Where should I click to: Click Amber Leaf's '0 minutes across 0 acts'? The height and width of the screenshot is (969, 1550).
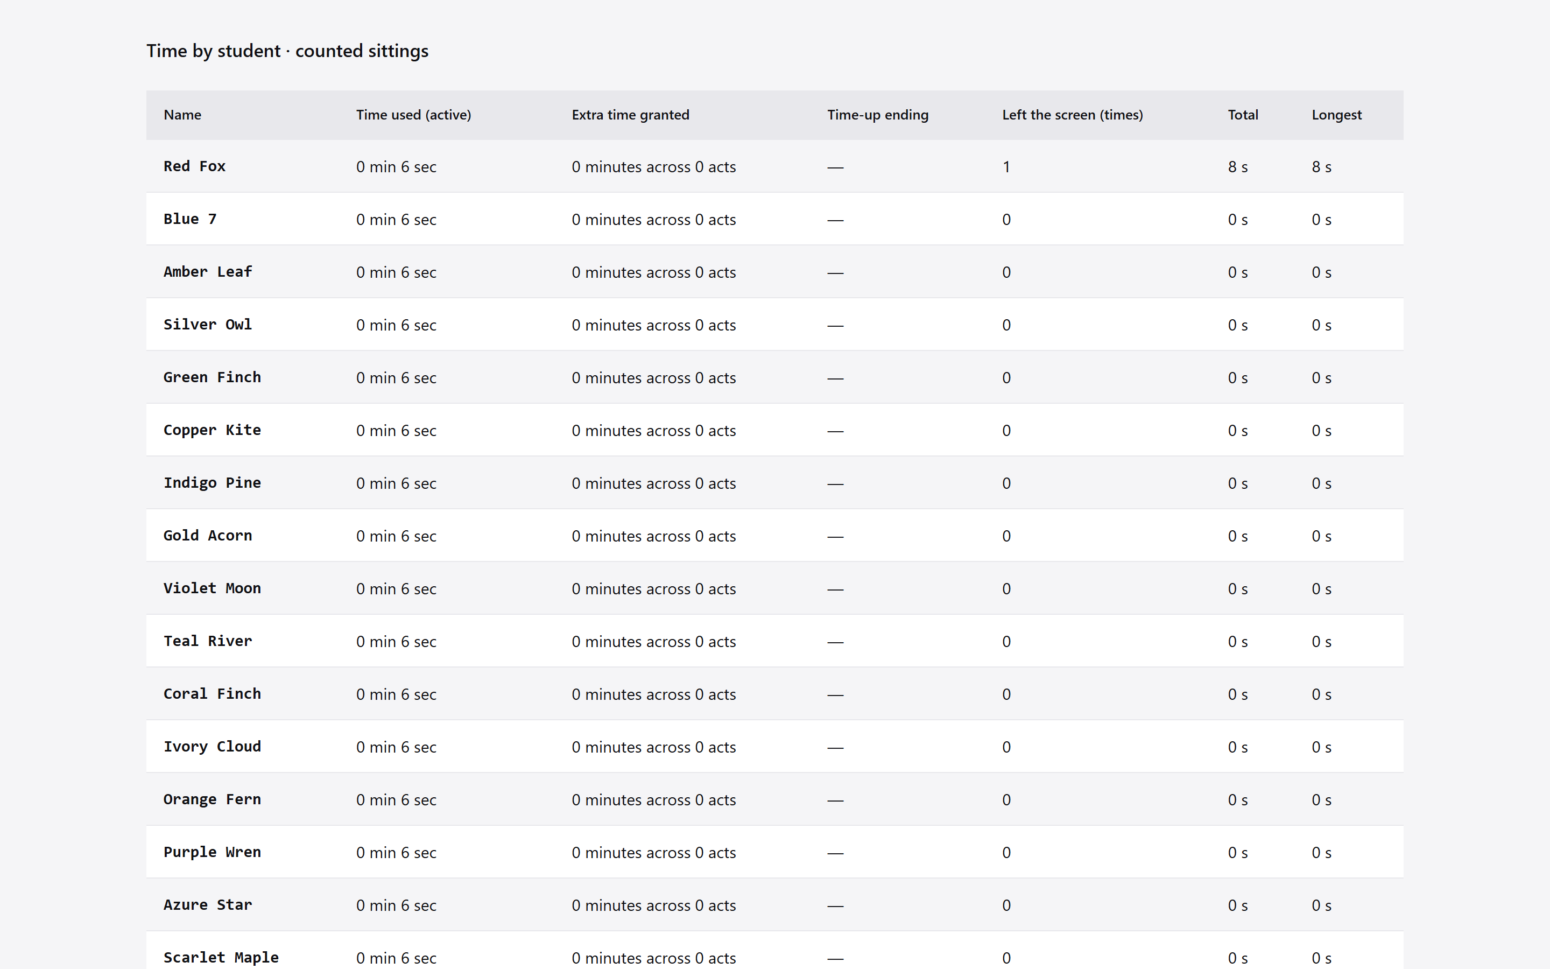pos(654,272)
